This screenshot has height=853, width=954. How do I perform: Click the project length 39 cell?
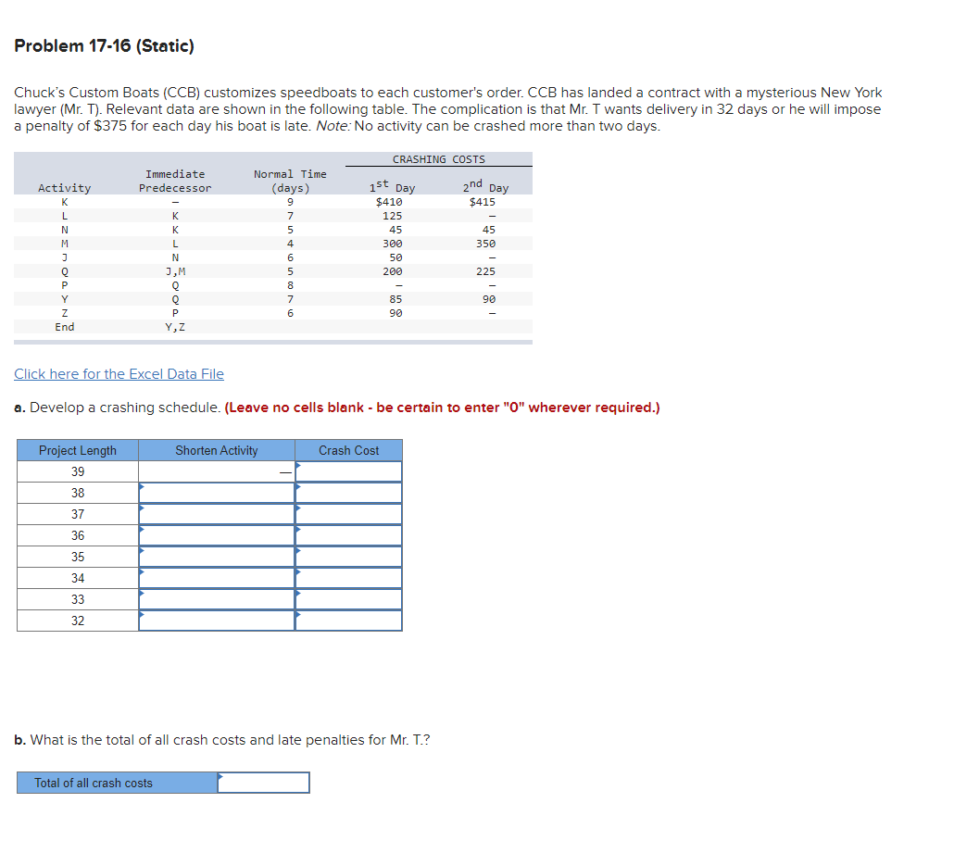[x=78, y=471]
